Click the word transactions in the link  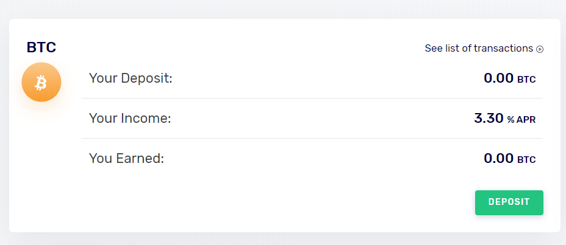[x=503, y=49]
